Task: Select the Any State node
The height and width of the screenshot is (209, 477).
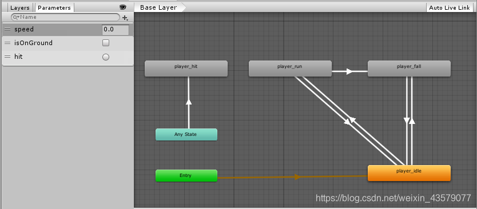Action: (x=186, y=135)
